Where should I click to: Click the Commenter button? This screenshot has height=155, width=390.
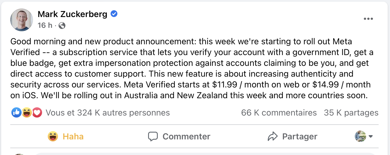(179, 137)
